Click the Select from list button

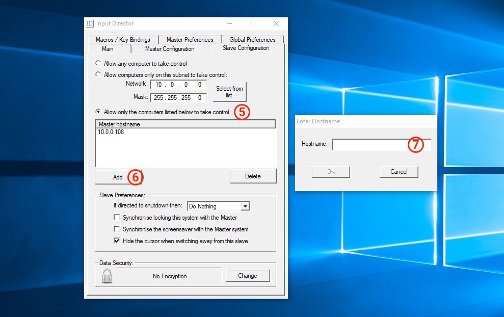pyautogui.click(x=229, y=92)
